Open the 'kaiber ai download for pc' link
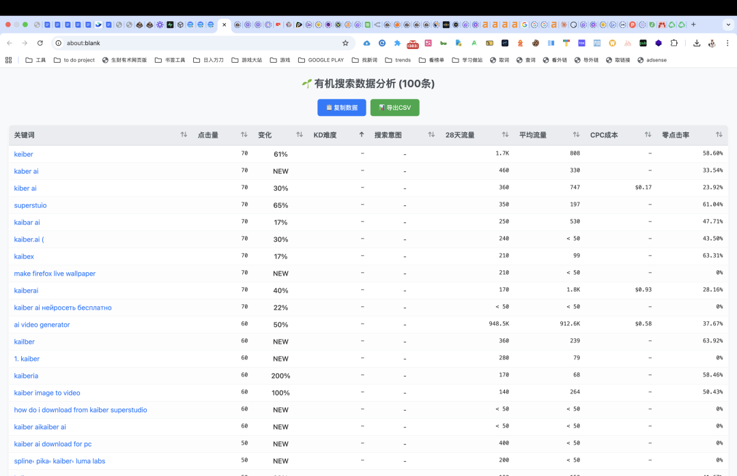 tap(53, 444)
